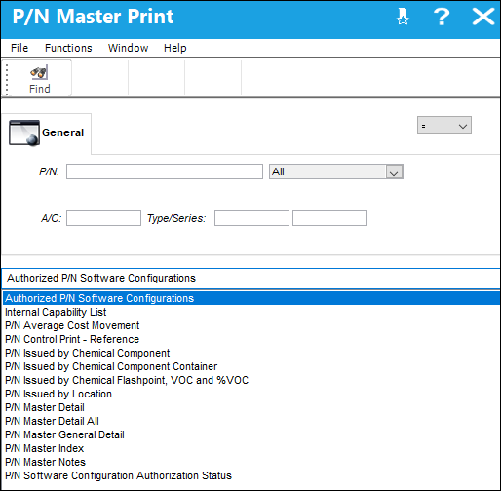
Task: Select P/N Software Configuration Authorization Status
Action: click(x=251, y=475)
